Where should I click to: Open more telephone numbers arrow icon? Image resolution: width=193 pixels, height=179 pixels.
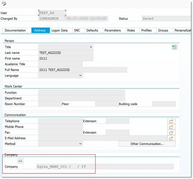(x=171, y=121)
